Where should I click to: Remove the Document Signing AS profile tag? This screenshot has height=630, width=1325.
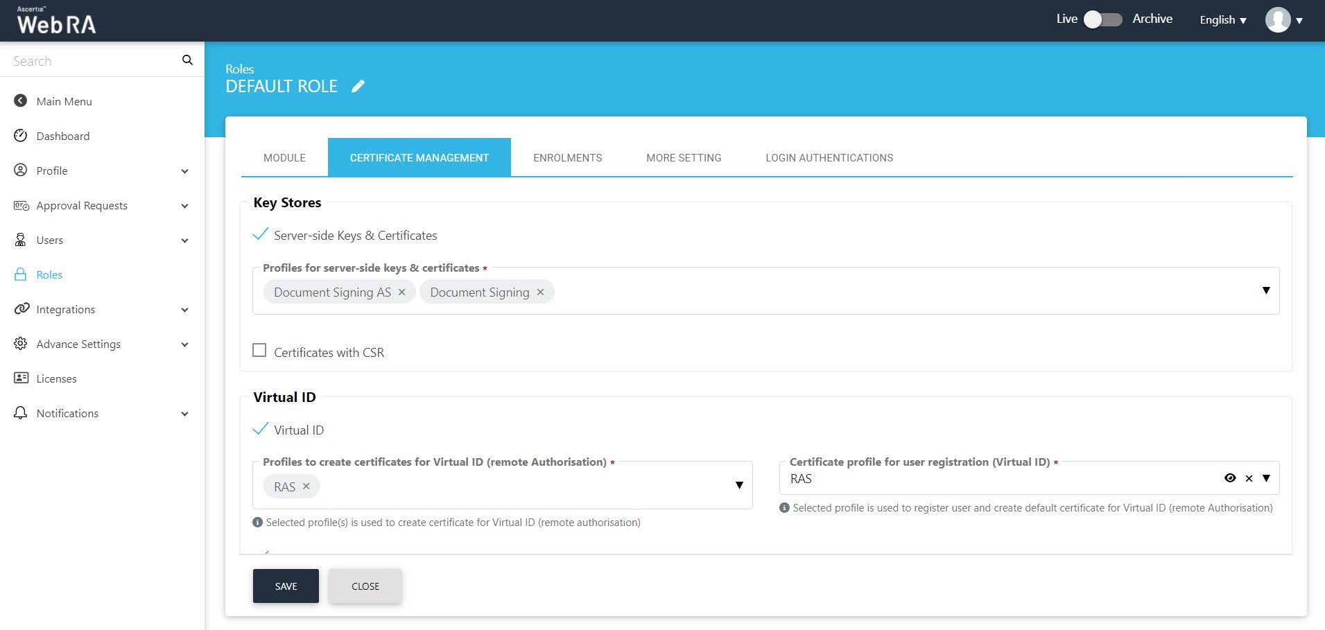pos(402,292)
